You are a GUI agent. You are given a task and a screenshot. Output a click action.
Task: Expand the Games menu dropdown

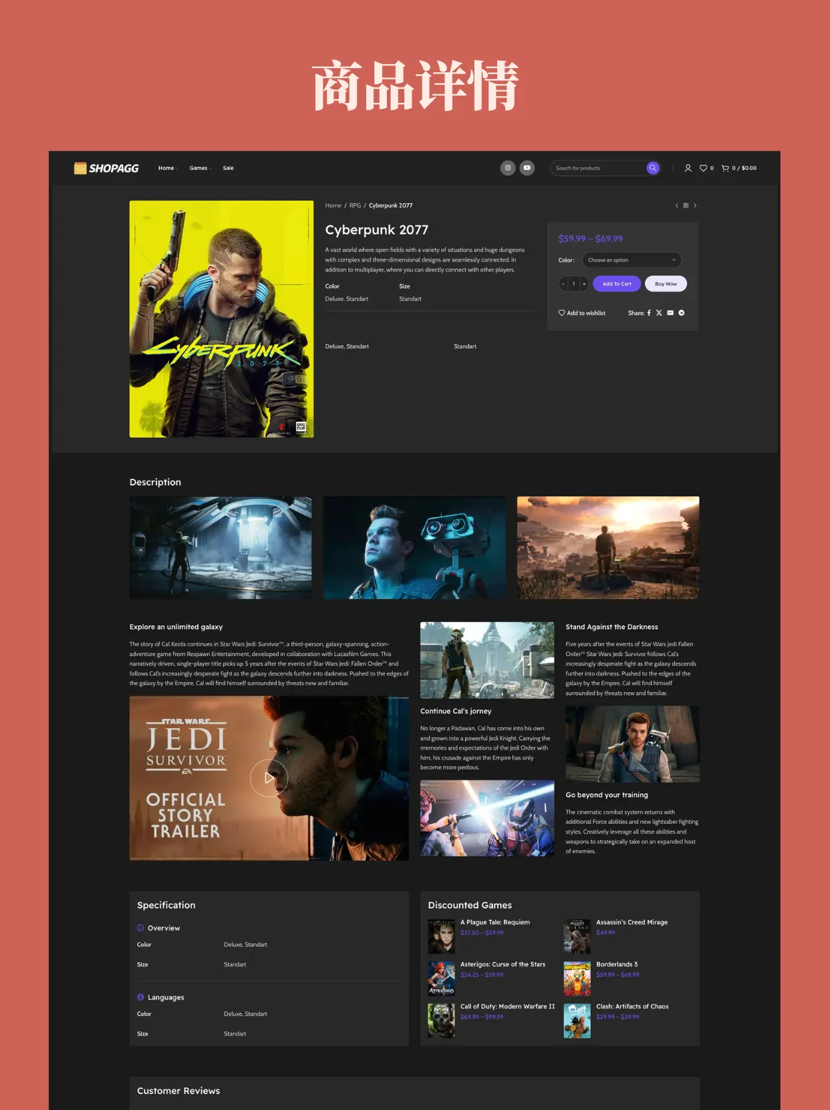[x=200, y=168]
